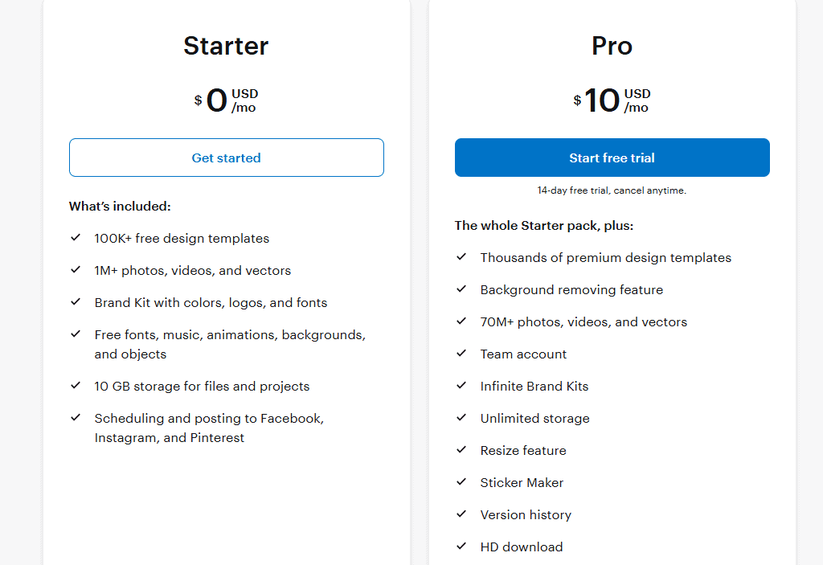
Task: Click the Scheduling and posting feature checkmark
Action: point(76,418)
